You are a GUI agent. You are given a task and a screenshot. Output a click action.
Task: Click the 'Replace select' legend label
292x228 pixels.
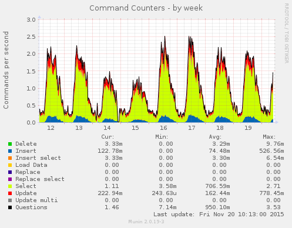pyautogui.click(x=40, y=179)
